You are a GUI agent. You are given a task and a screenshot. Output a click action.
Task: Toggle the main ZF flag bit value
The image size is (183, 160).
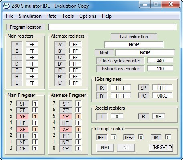point(35,110)
